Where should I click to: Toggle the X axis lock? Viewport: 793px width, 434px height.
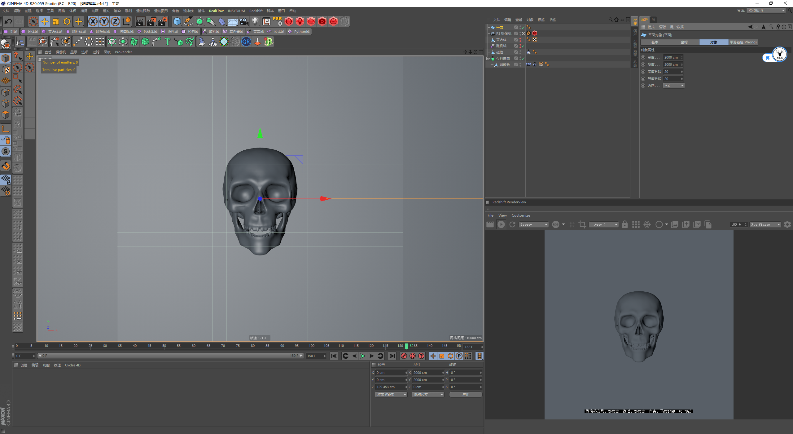[93, 21]
